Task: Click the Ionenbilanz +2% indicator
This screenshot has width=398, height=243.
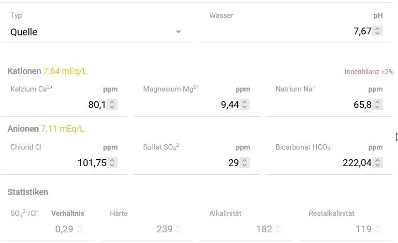Action: [369, 72]
